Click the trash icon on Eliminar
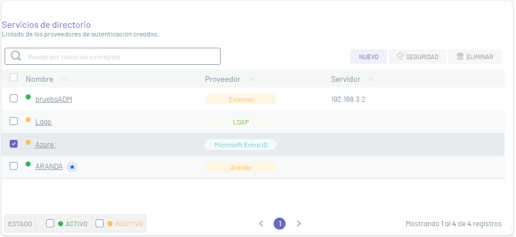The width and height of the screenshot is (516, 237). tap(460, 56)
